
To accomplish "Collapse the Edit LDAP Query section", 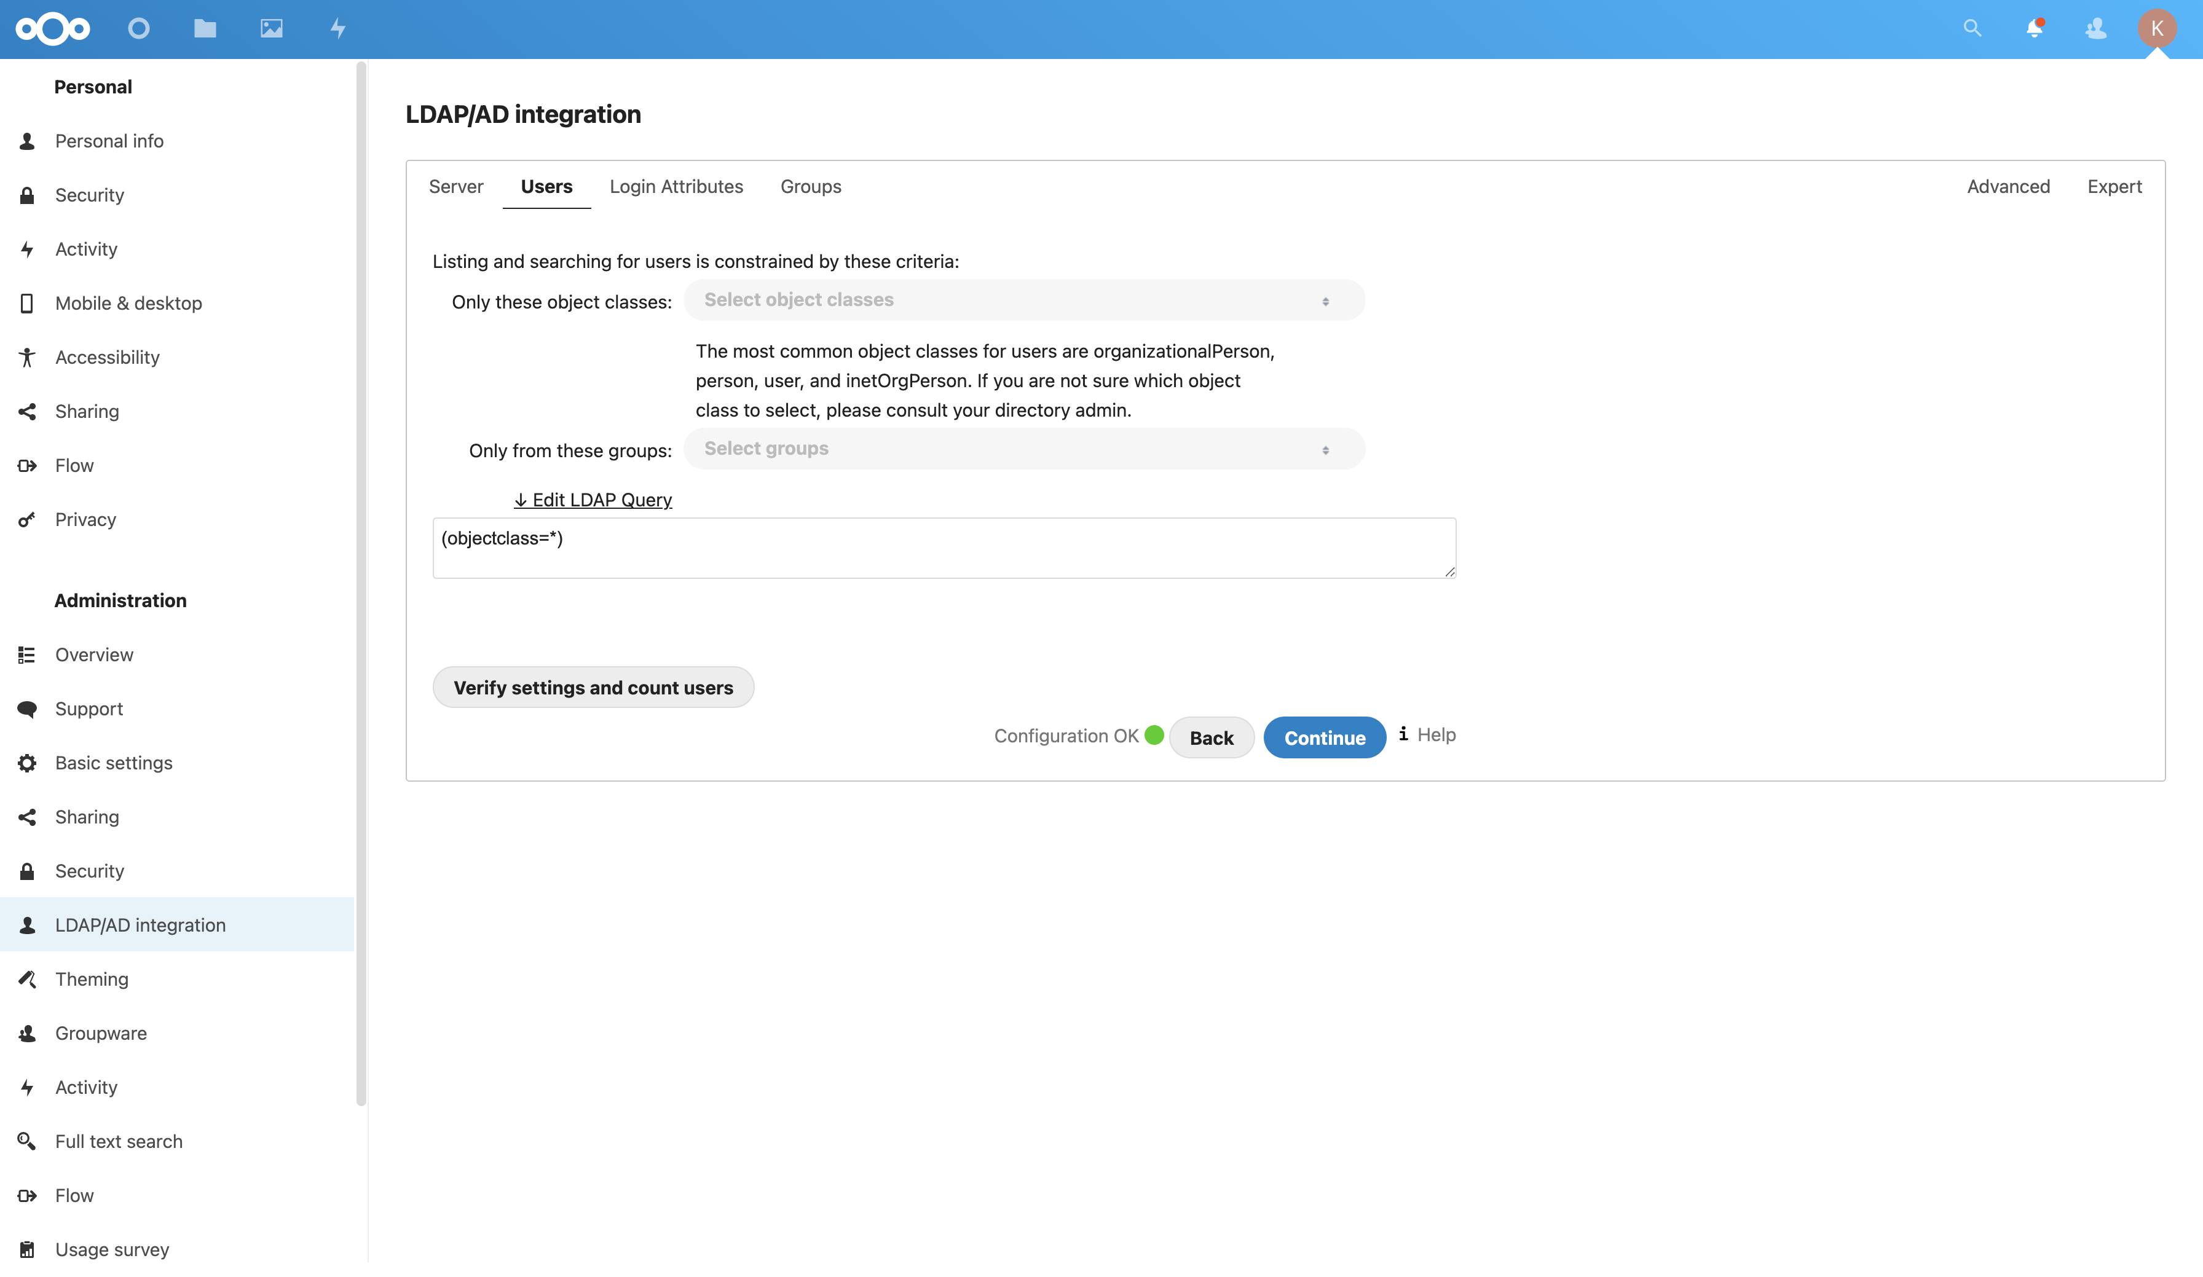I will point(593,500).
